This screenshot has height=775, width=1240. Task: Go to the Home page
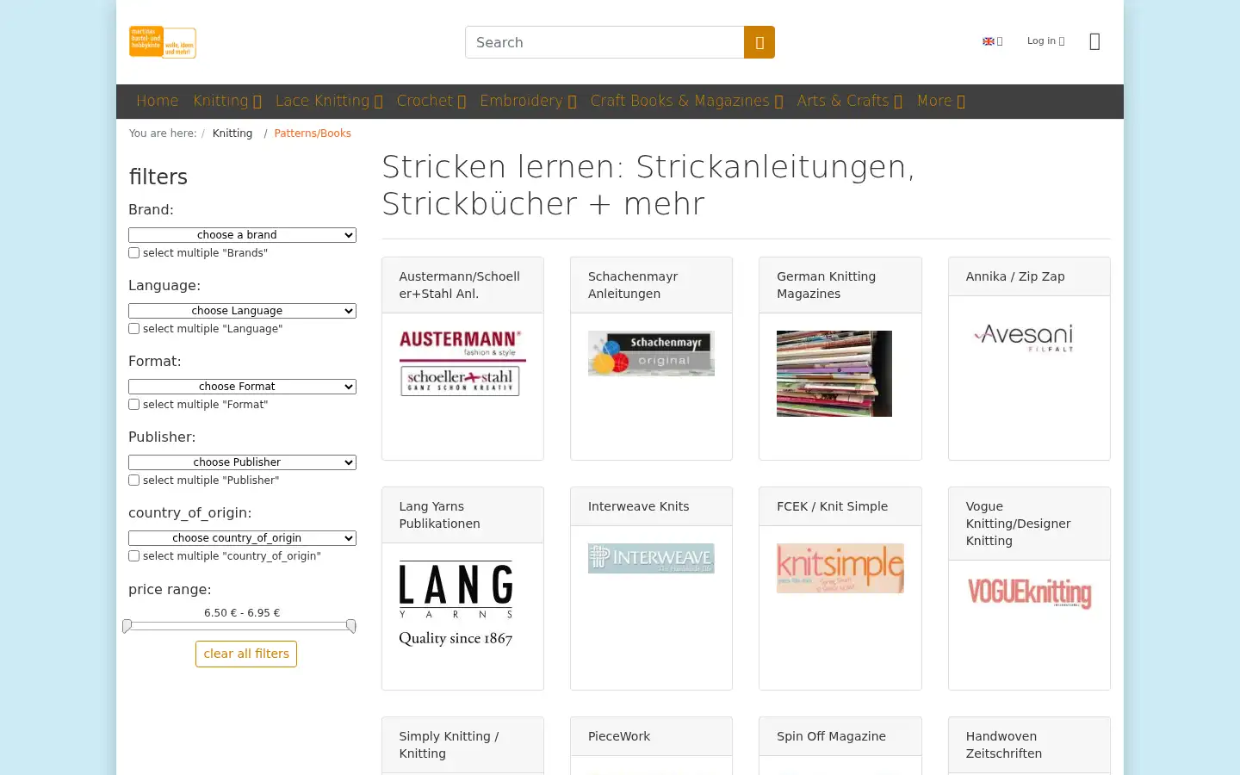point(158,101)
